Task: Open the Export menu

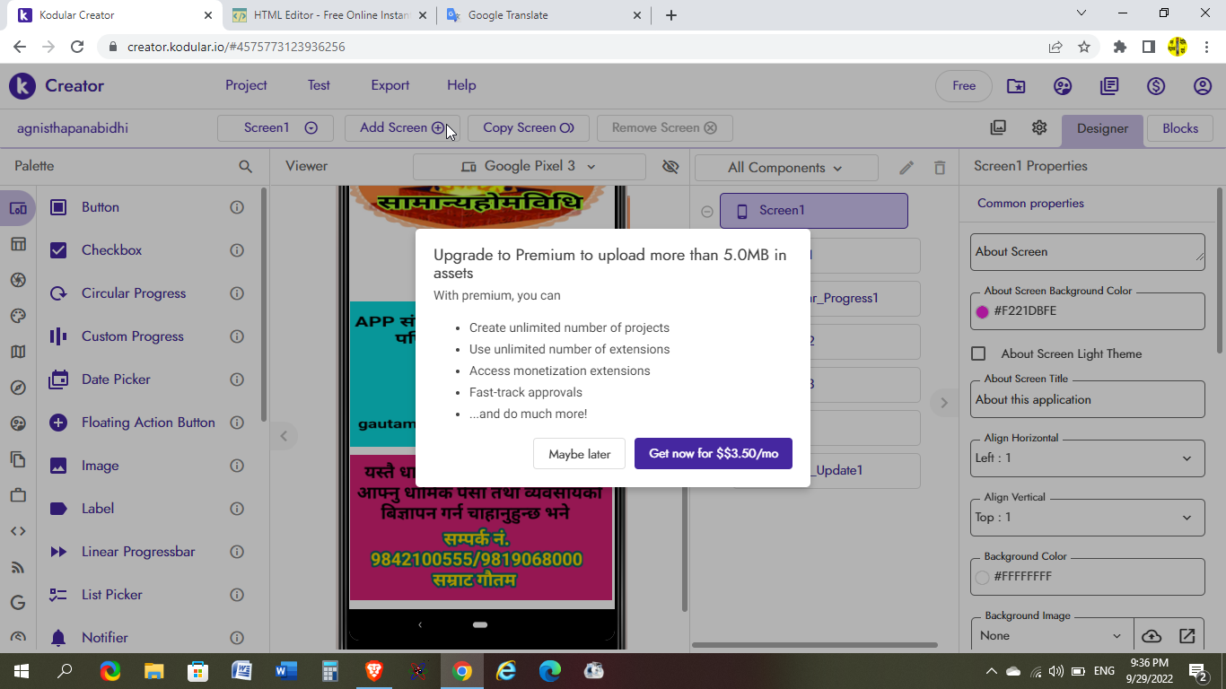Action: (x=390, y=85)
